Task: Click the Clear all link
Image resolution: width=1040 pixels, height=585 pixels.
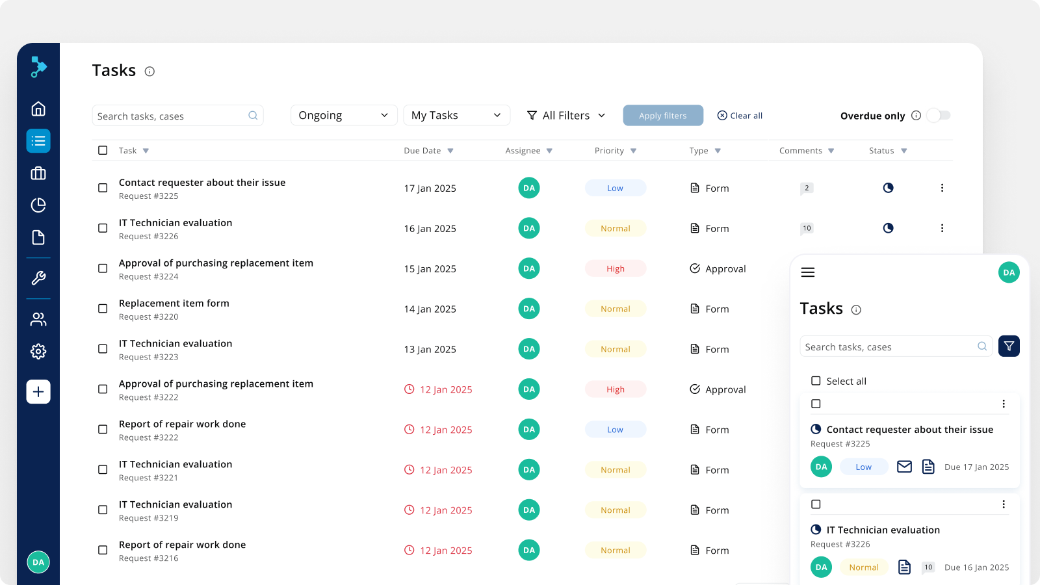Action: [740, 116]
